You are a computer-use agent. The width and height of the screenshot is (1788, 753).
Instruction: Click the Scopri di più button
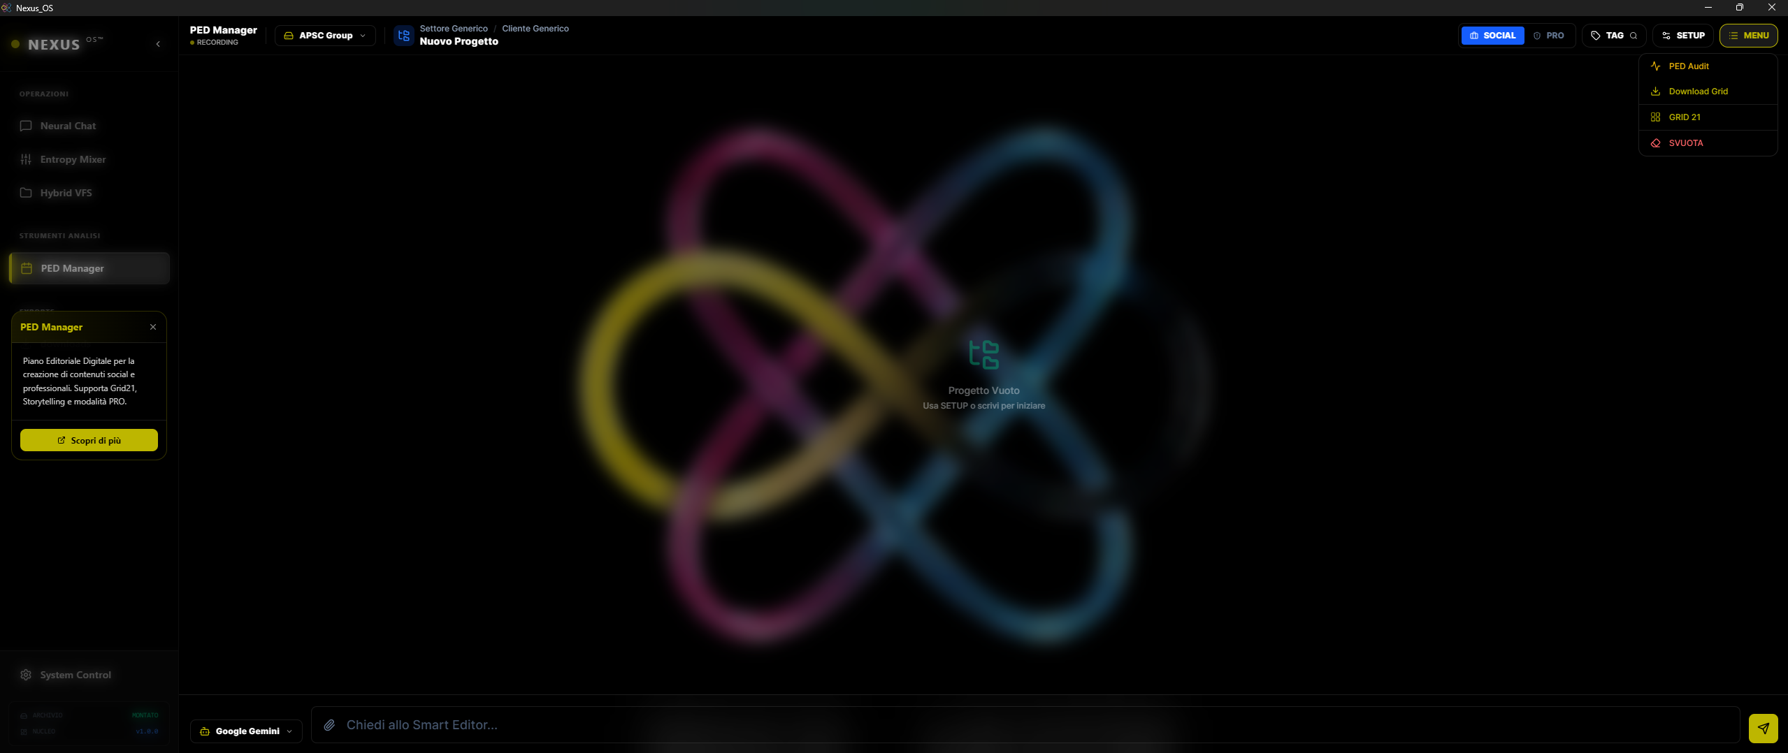89,440
